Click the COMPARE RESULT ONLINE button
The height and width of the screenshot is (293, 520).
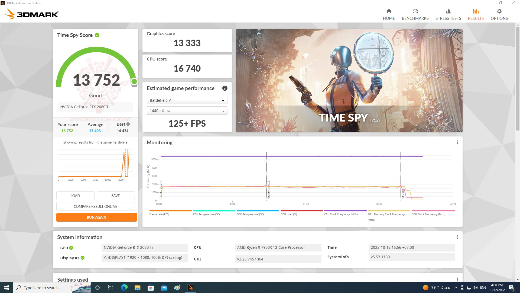point(95,206)
